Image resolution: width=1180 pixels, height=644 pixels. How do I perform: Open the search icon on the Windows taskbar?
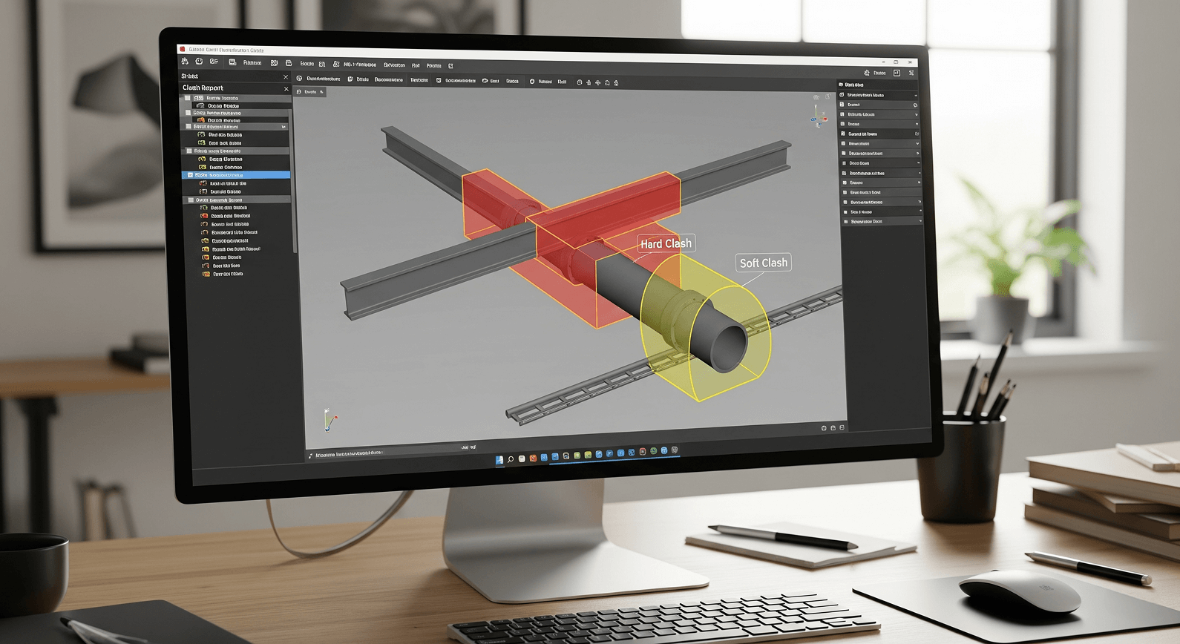click(x=511, y=459)
